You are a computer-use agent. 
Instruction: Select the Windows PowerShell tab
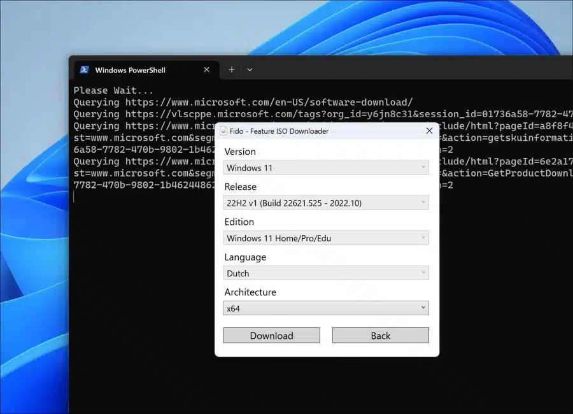click(x=147, y=70)
